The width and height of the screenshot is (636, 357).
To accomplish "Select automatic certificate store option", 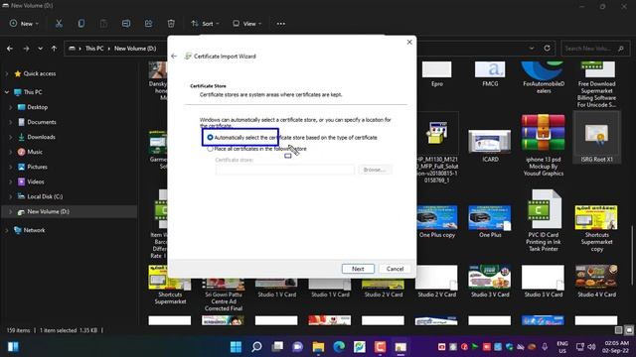I will (210, 138).
